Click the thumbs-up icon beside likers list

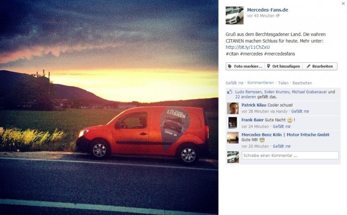point(230,92)
